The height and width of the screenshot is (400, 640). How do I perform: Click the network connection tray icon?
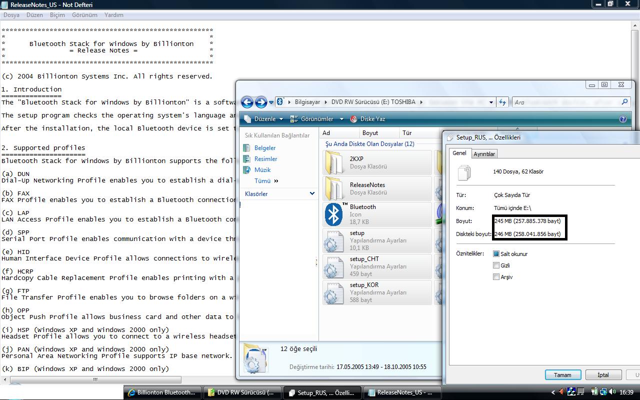click(x=603, y=392)
